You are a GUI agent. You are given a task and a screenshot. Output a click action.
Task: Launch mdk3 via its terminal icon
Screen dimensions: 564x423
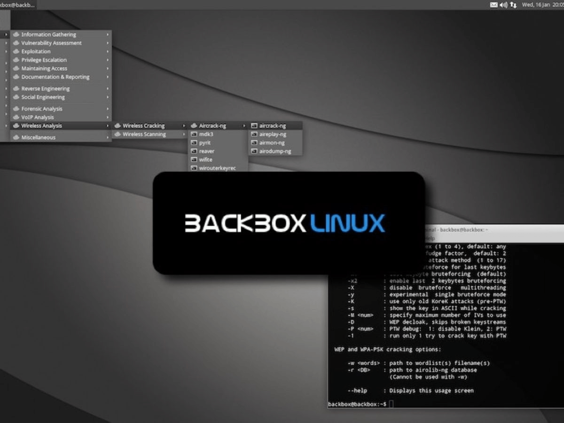(x=194, y=134)
